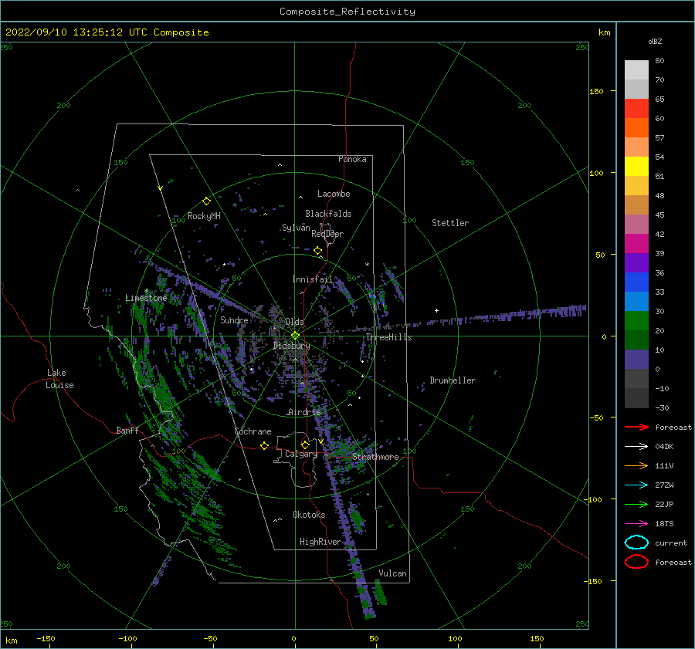Click the green 20 dBZ color swatch
Image resolution: width=695 pixels, height=649 pixels.
pyautogui.click(x=636, y=321)
